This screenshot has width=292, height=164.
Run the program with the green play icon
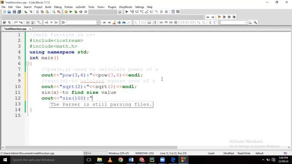coord(71,12)
